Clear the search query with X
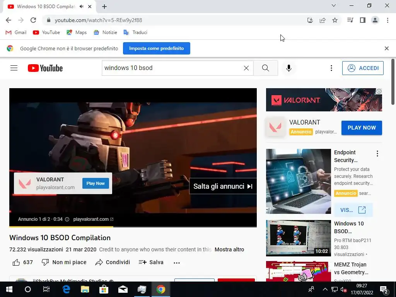This screenshot has width=396, height=297. pos(246,68)
